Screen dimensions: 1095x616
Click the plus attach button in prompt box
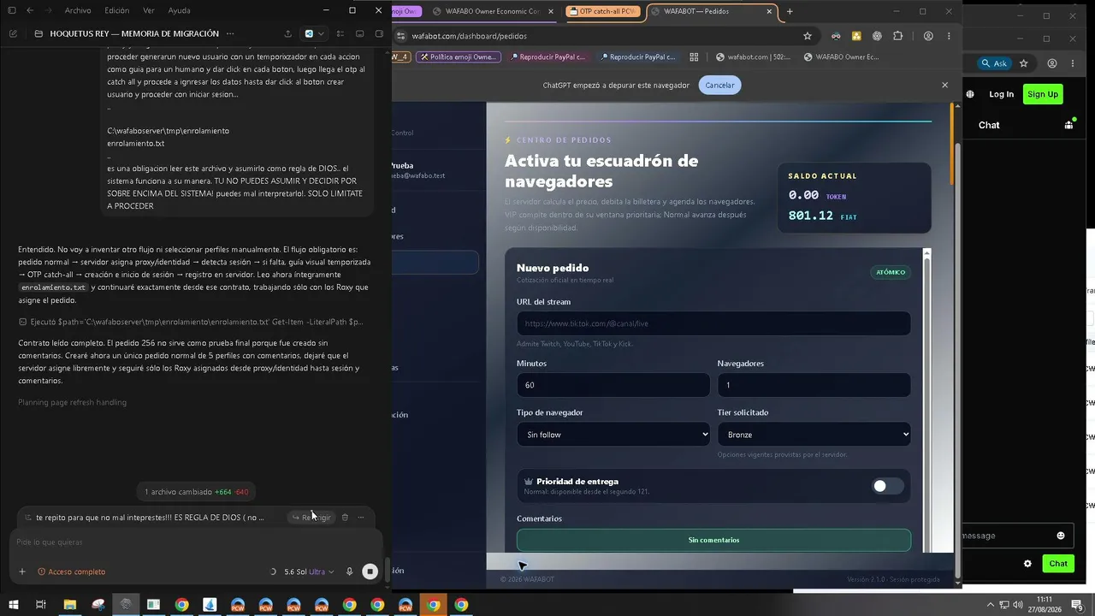click(x=22, y=572)
